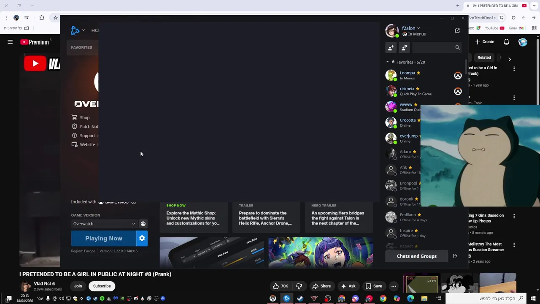Toggle favorite star for Adaro
The height and width of the screenshot is (304, 540).
tap(414, 152)
